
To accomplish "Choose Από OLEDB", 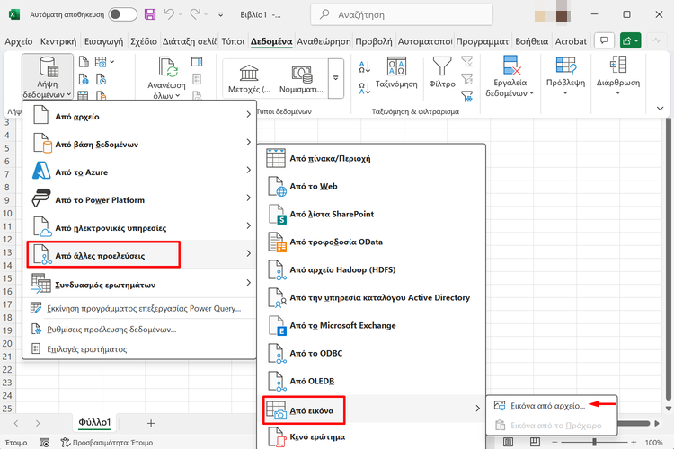I will pyautogui.click(x=371, y=381).
